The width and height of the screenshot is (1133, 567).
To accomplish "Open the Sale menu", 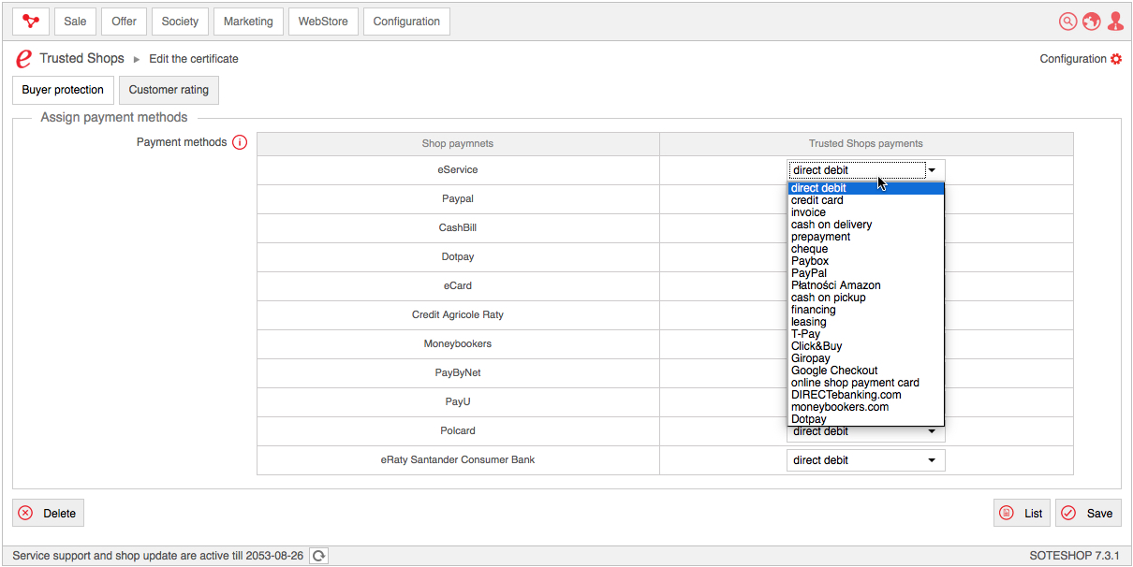I will tap(75, 22).
